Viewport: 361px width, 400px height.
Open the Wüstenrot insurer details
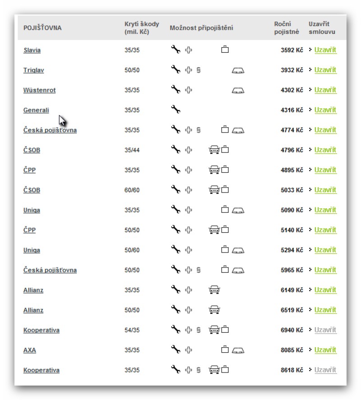click(x=40, y=90)
